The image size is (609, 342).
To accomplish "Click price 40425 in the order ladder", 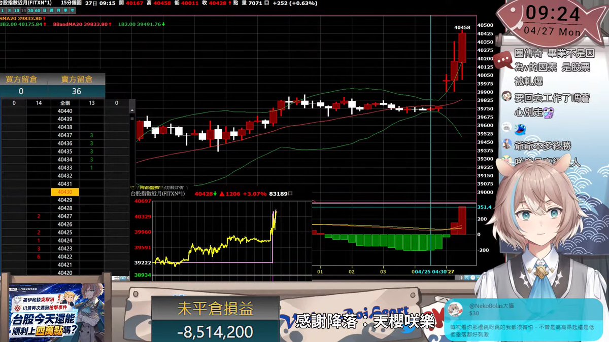I will point(65,233).
